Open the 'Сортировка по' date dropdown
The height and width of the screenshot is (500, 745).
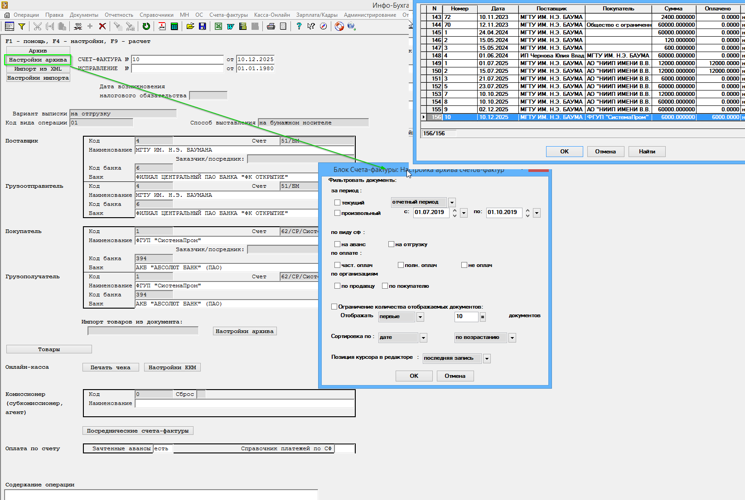point(423,338)
